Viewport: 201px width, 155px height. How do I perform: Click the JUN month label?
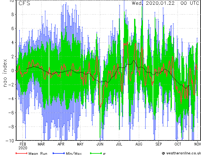tap(100, 144)
